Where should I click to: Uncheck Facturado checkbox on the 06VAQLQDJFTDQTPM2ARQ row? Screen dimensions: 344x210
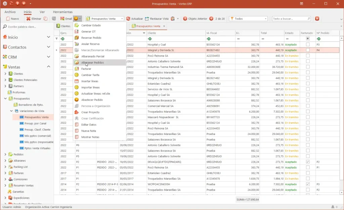click(308, 162)
